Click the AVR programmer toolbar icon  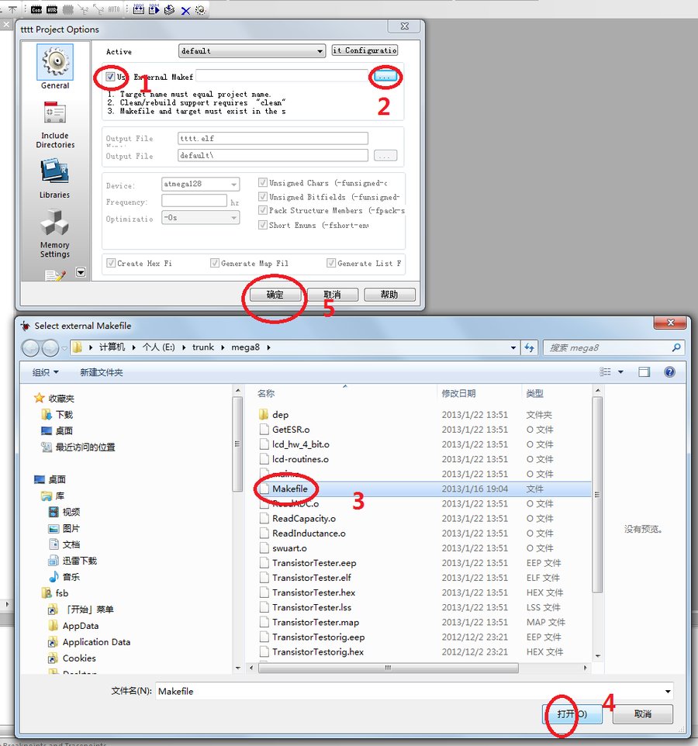(53, 9)
